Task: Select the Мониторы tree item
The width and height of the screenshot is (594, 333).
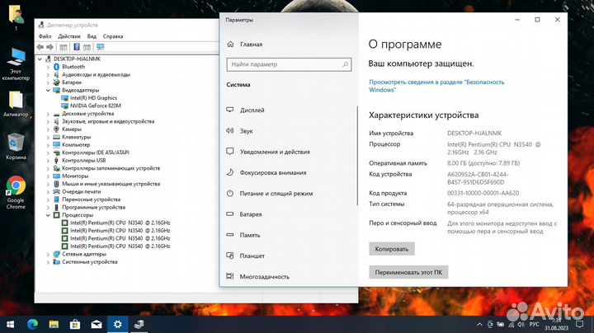Action: 75,176
